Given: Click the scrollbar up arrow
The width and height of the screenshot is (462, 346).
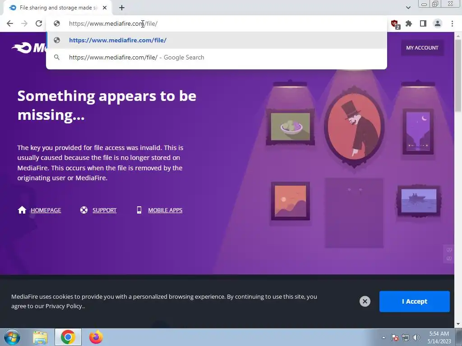Looking at the screenshot, I should point(458,36).
